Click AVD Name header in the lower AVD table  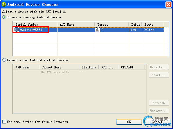point(26,67)
